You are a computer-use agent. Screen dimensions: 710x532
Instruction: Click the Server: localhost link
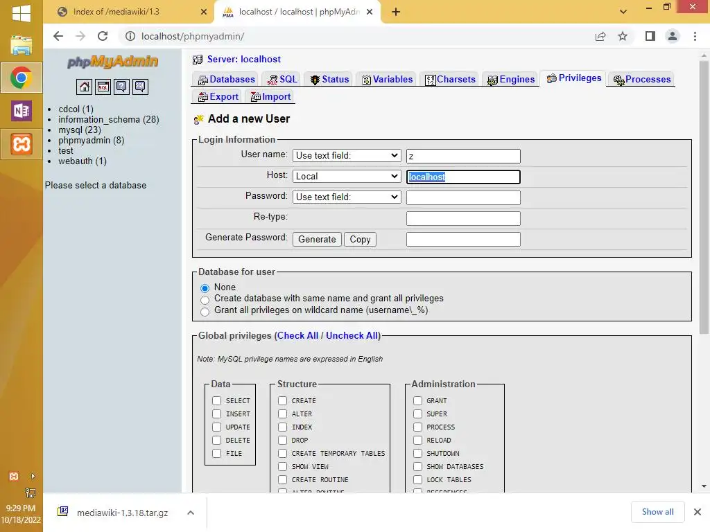[x=243, y=60]
